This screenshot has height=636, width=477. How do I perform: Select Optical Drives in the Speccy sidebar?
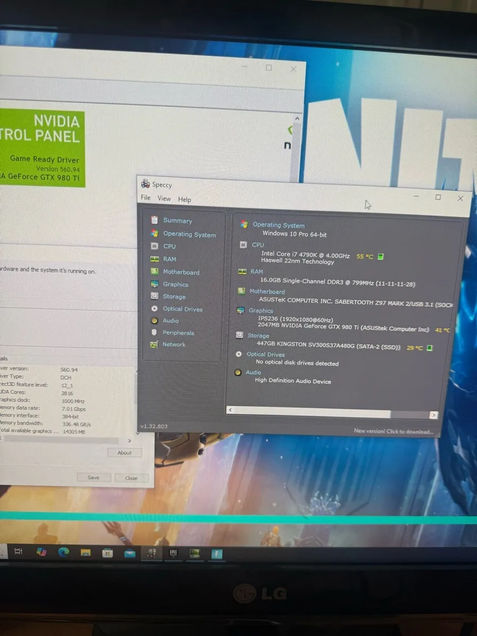182,309
